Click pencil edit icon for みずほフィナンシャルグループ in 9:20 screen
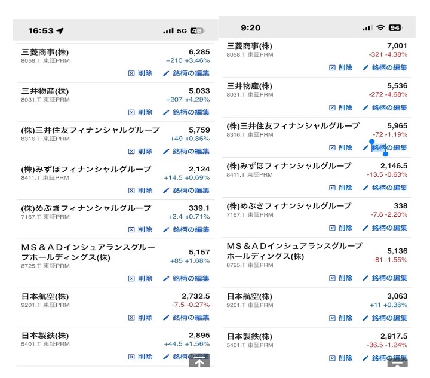 (365, 188)
